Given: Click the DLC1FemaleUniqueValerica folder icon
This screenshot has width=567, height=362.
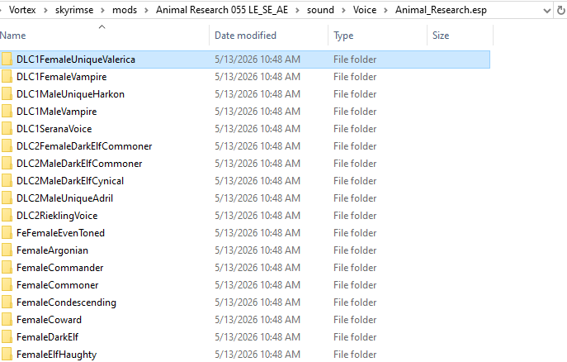Looking at the screenshot, I should point(7,60).
